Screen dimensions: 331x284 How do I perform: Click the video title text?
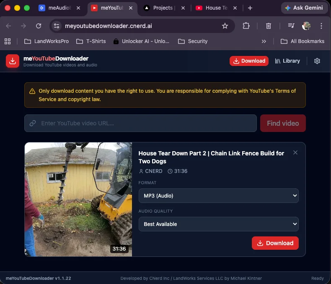211,157
